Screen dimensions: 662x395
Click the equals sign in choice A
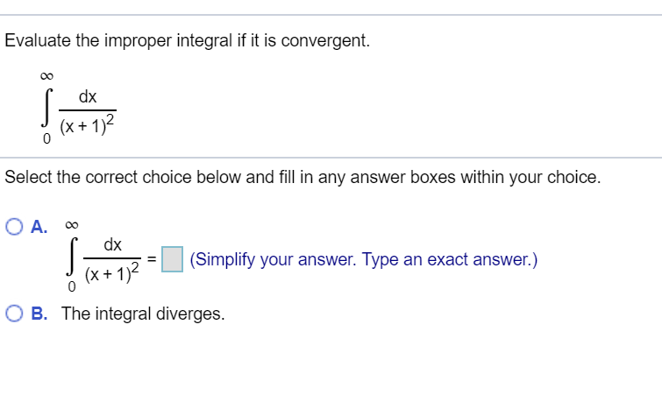(151, 259)
